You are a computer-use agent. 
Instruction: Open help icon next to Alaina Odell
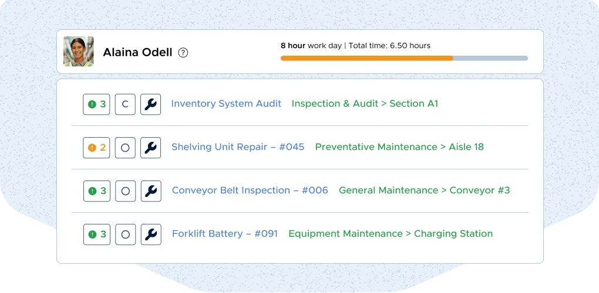183,53
